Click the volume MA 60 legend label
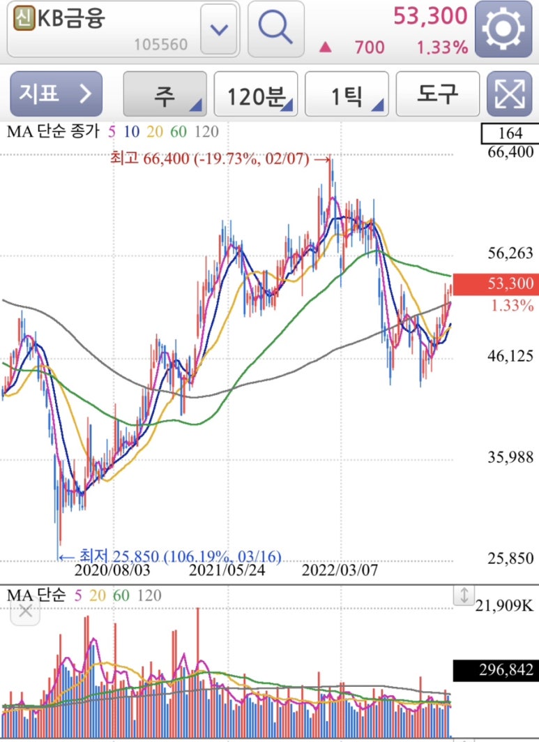 121,595
